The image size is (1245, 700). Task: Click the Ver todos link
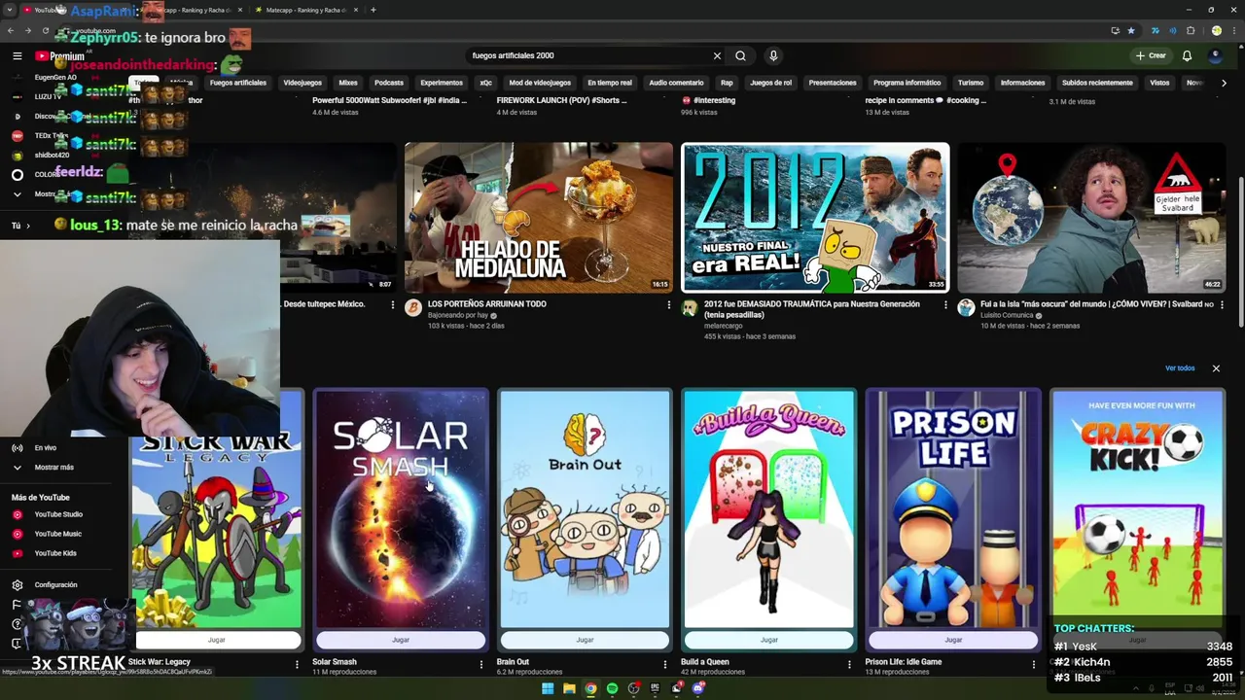[1180, 368]
